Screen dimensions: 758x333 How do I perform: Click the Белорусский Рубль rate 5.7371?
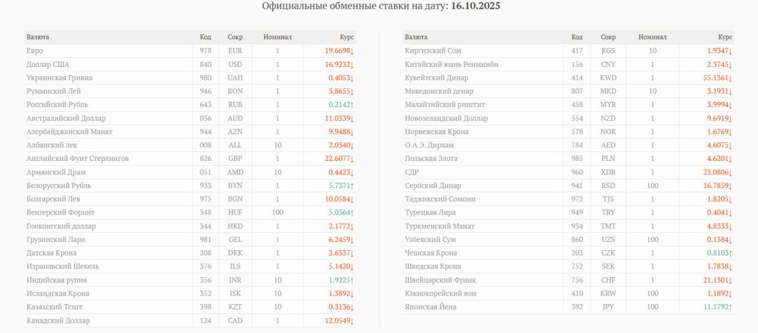pos(339,186)
